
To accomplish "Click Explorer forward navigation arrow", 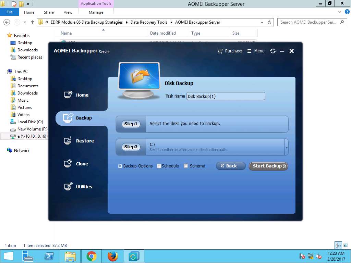I will click(x=17, y=22).
